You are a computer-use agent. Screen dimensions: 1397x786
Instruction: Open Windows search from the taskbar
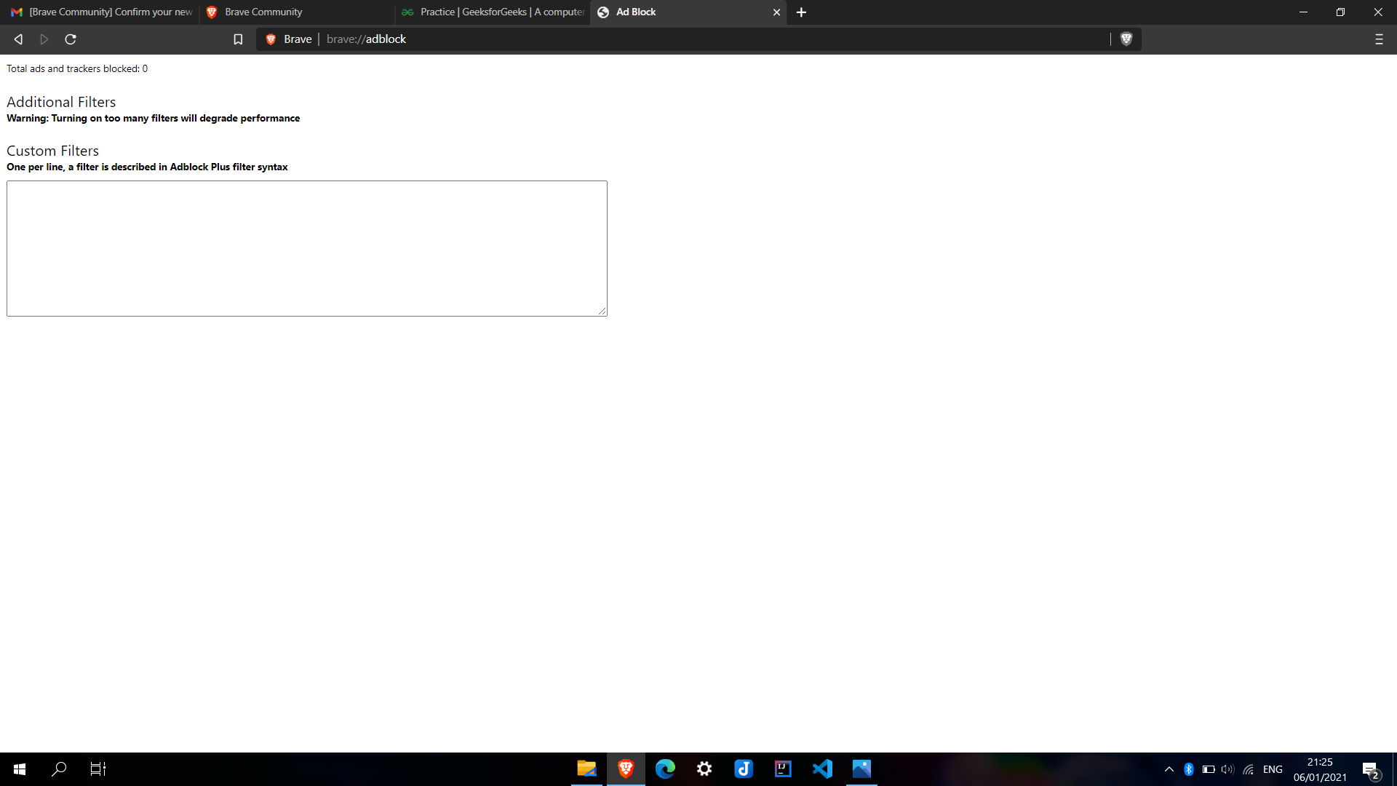click(59, 769)
